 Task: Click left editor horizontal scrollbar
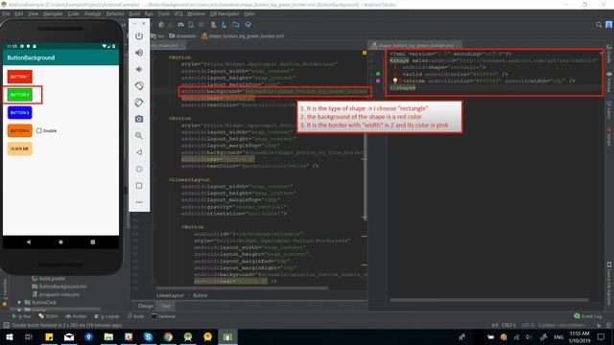pos(242,288)
